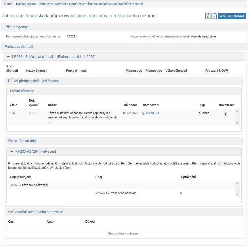
Task: Go to Domů in the breadcrumb
Action: [x=8, y=4]
